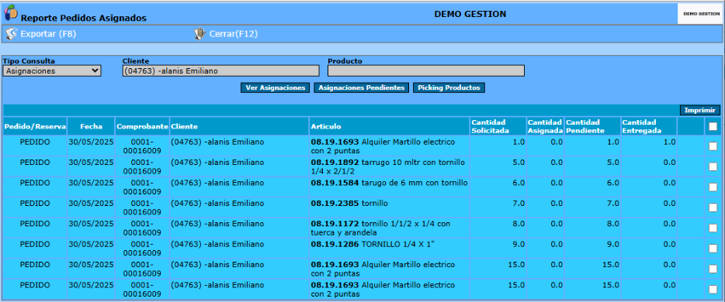Click article code 08.19.1584
The height and width of the screenshot is (302, 725).
tap(335, 183)
